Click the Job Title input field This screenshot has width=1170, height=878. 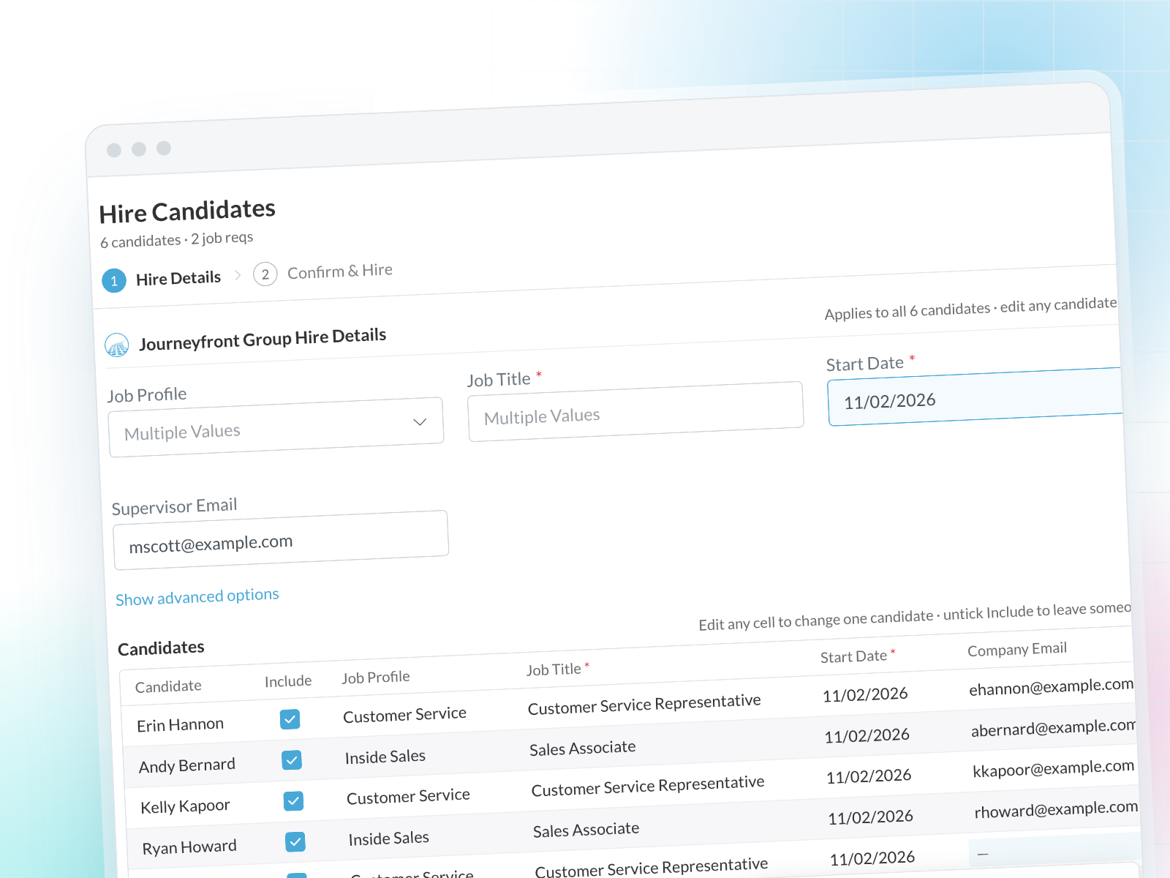tap(635, 412)
